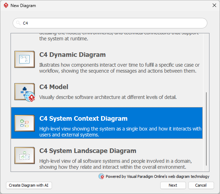Choose the C4 Model heading

(54, 87)
